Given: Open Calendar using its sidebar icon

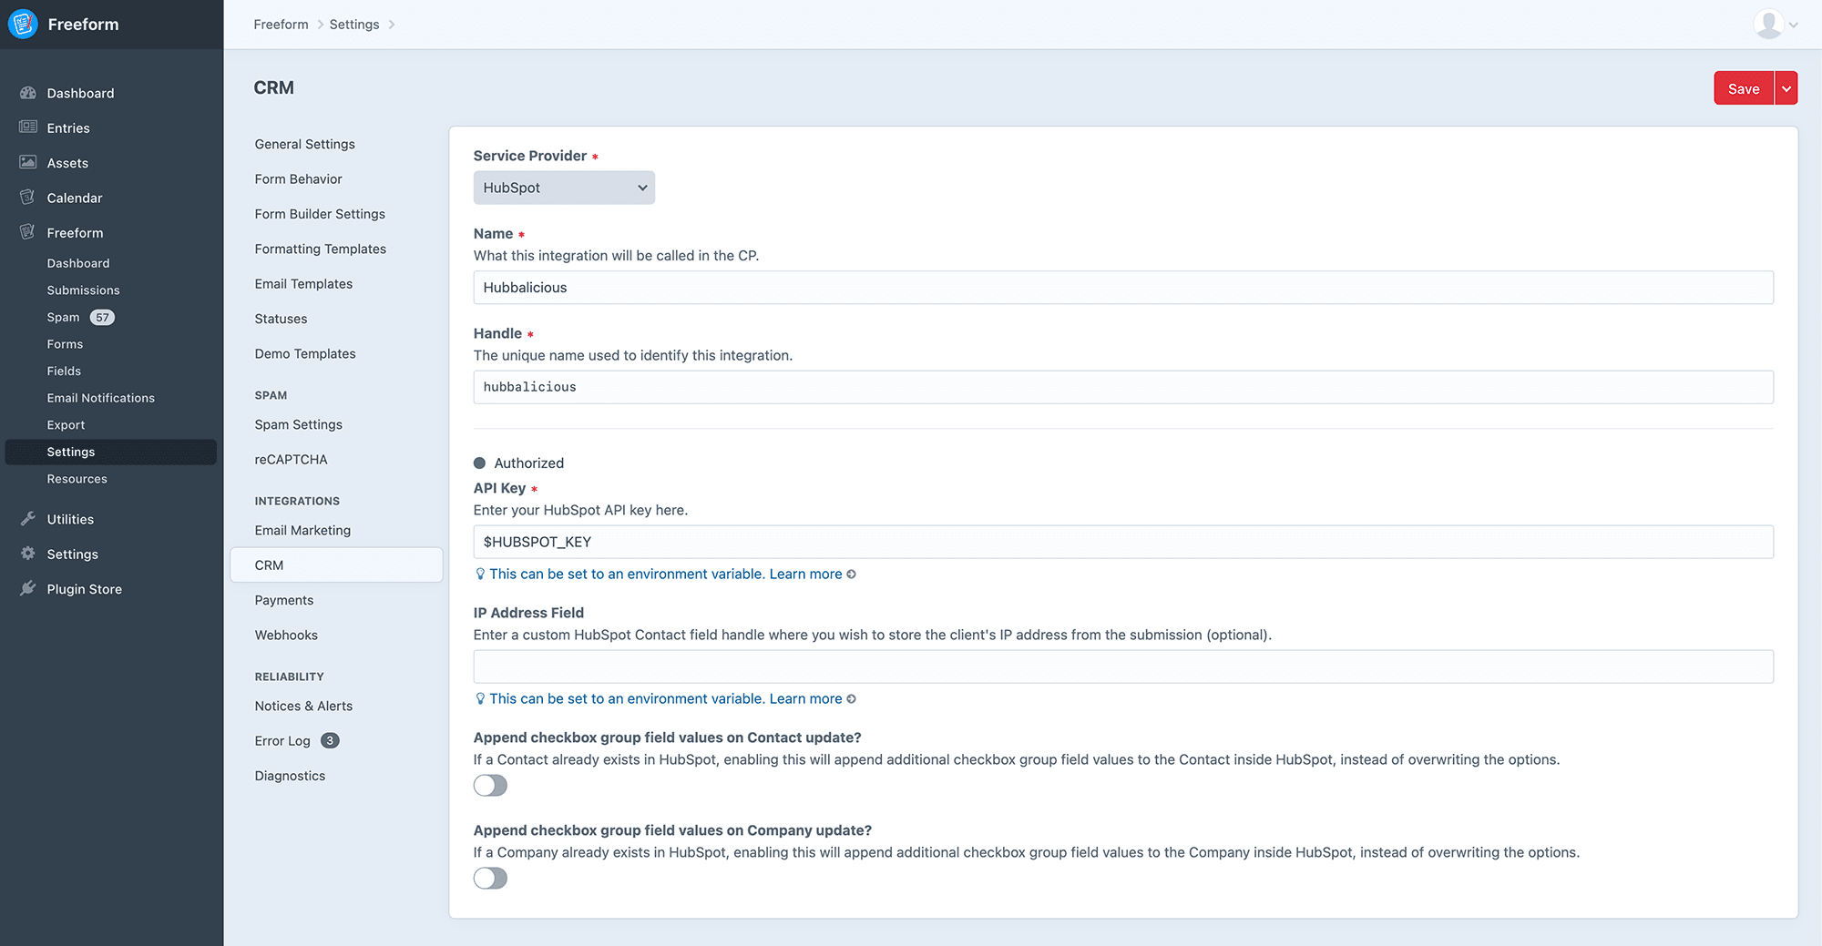Looking at the screenshot, I should click(x=26, y=198).
